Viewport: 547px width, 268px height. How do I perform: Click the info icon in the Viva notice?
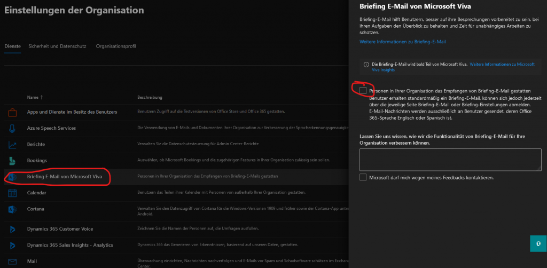366,65
